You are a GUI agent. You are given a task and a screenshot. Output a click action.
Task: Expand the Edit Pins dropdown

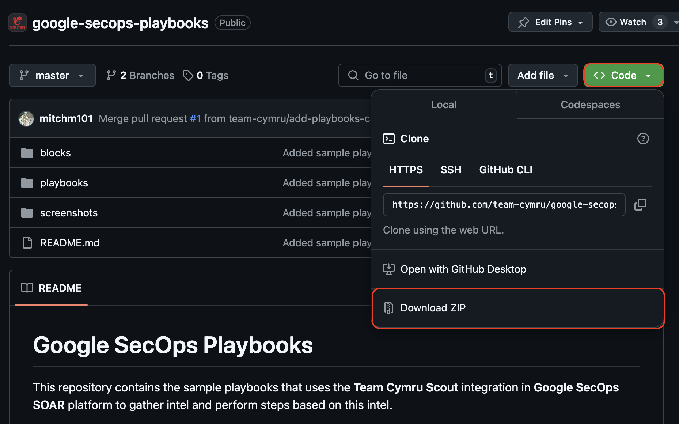tap(550, 22)
